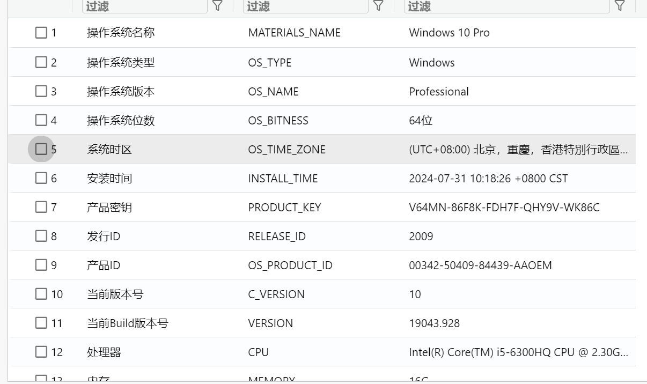Open the filter funnel on the first column
647x384 pixels.
(x=217, y=7)
